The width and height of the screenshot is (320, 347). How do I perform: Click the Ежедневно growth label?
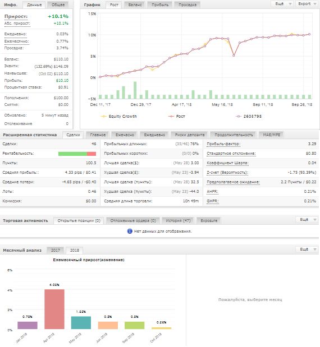[x=16, y=34]
